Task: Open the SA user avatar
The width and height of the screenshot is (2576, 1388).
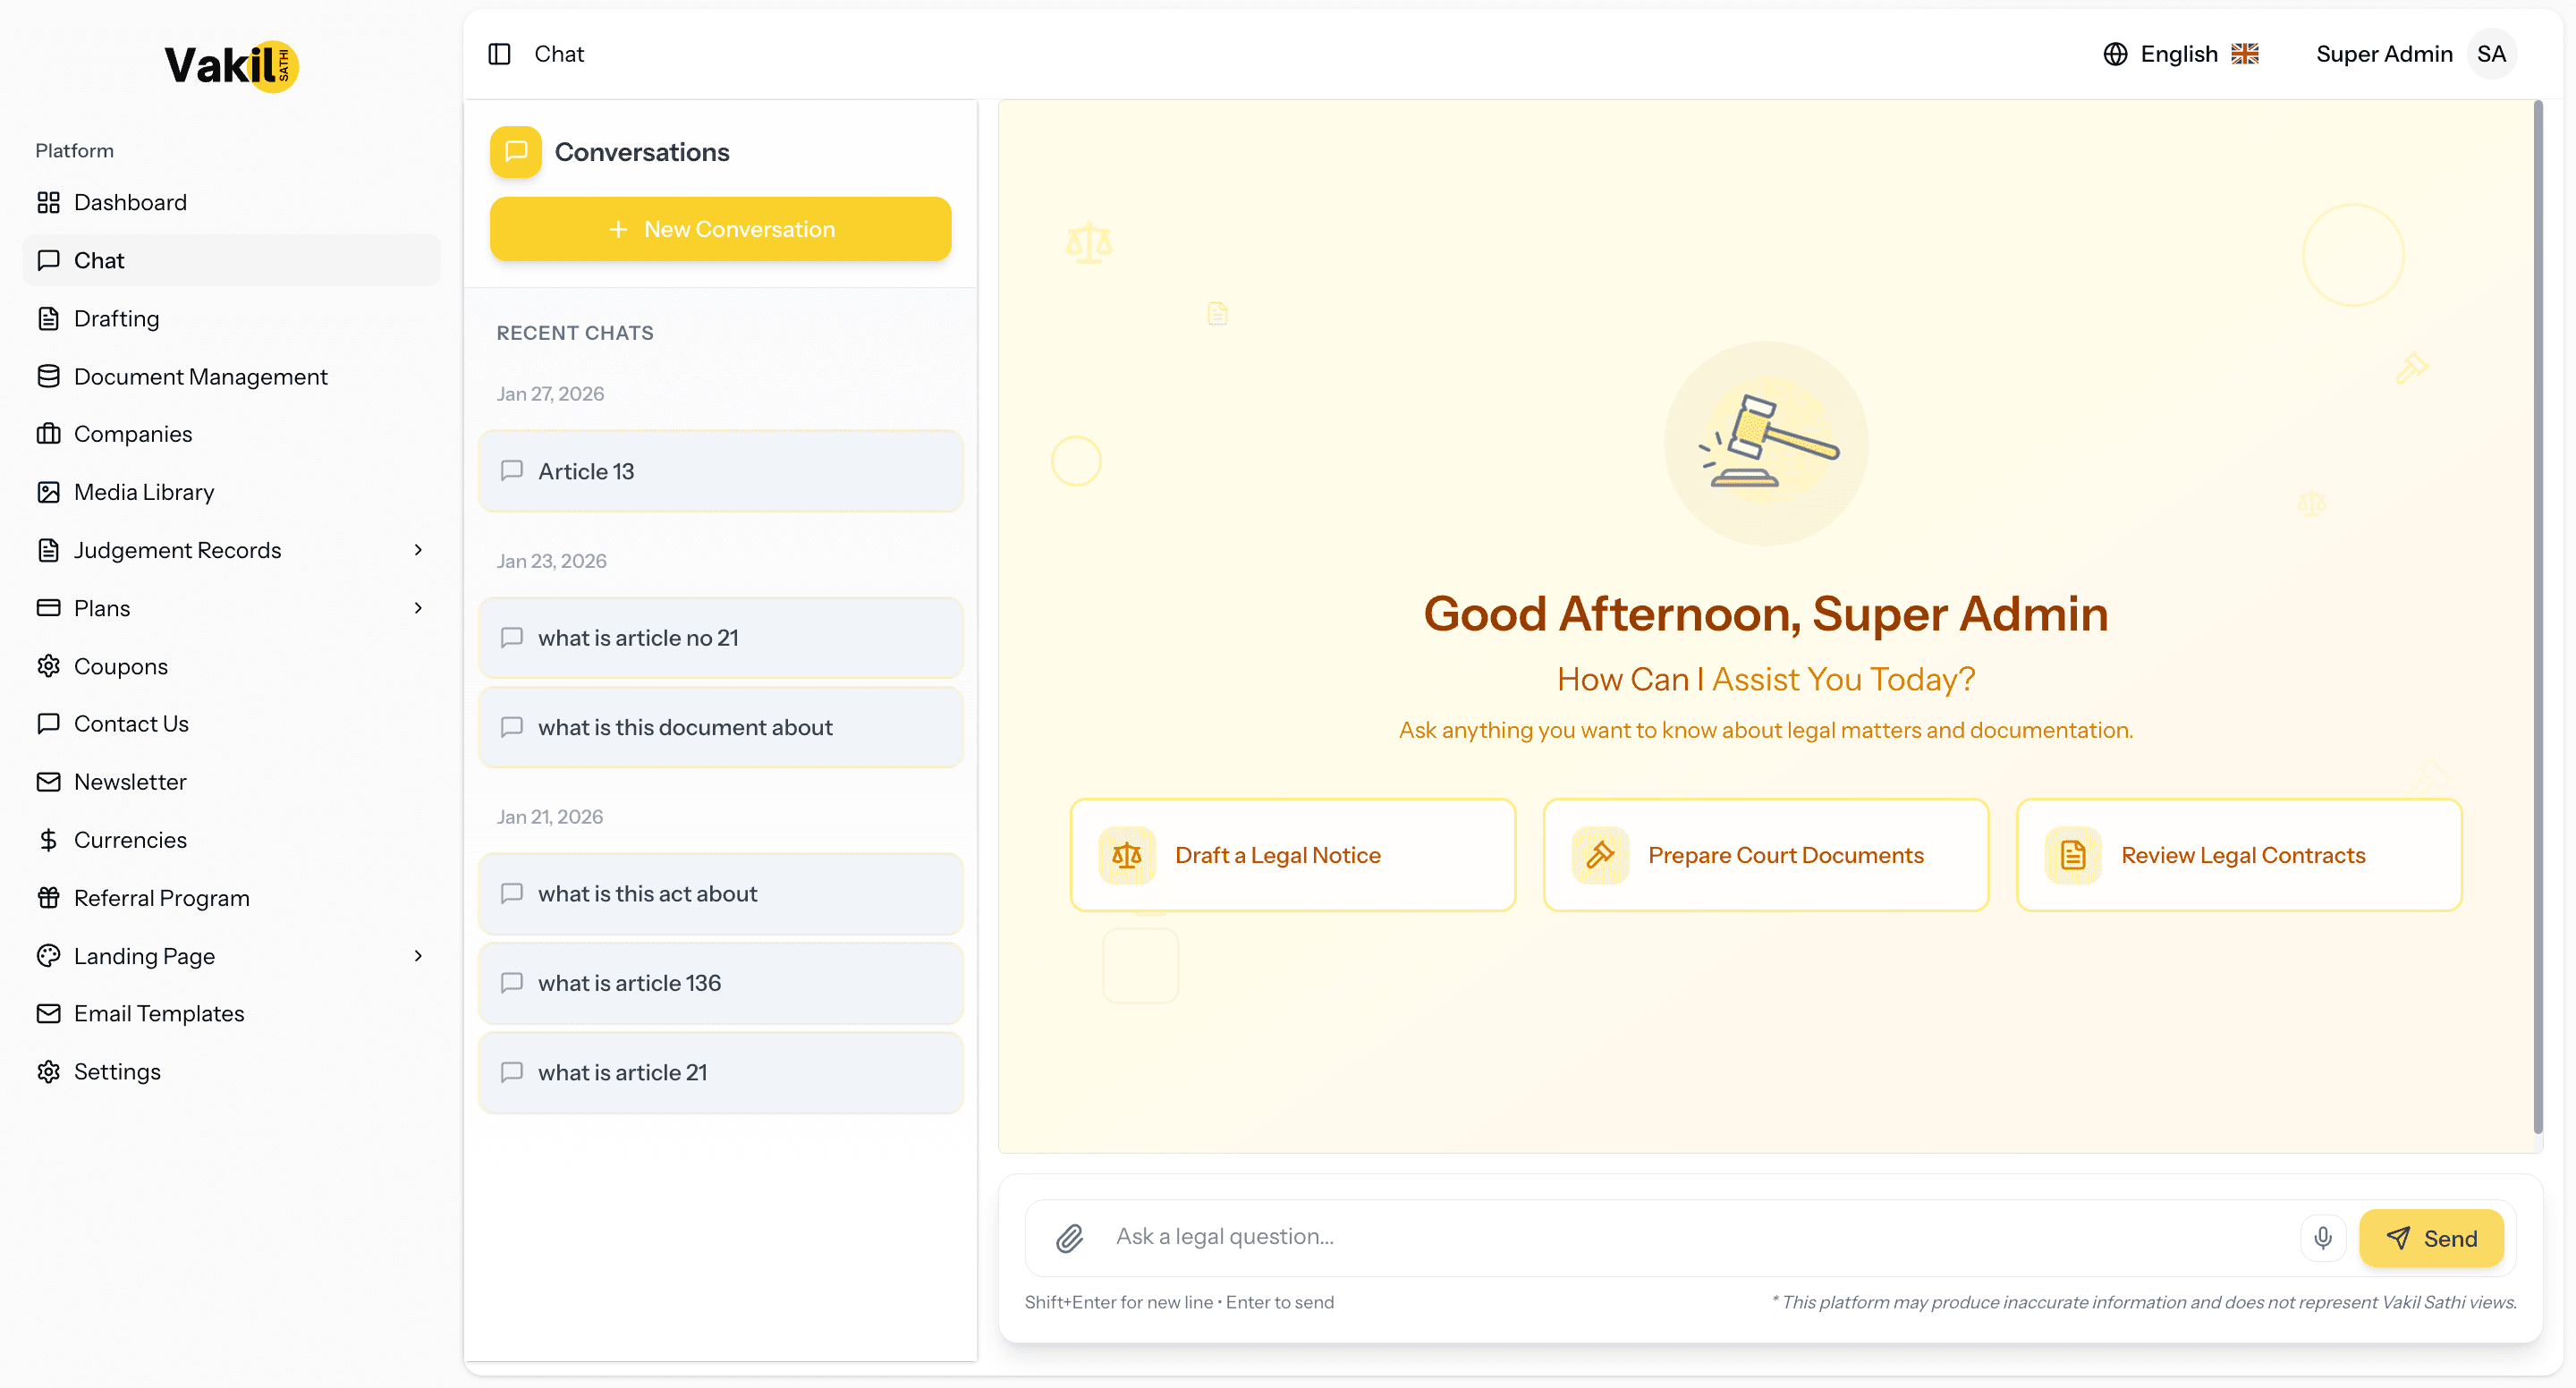Action: tap(2491, 54)
